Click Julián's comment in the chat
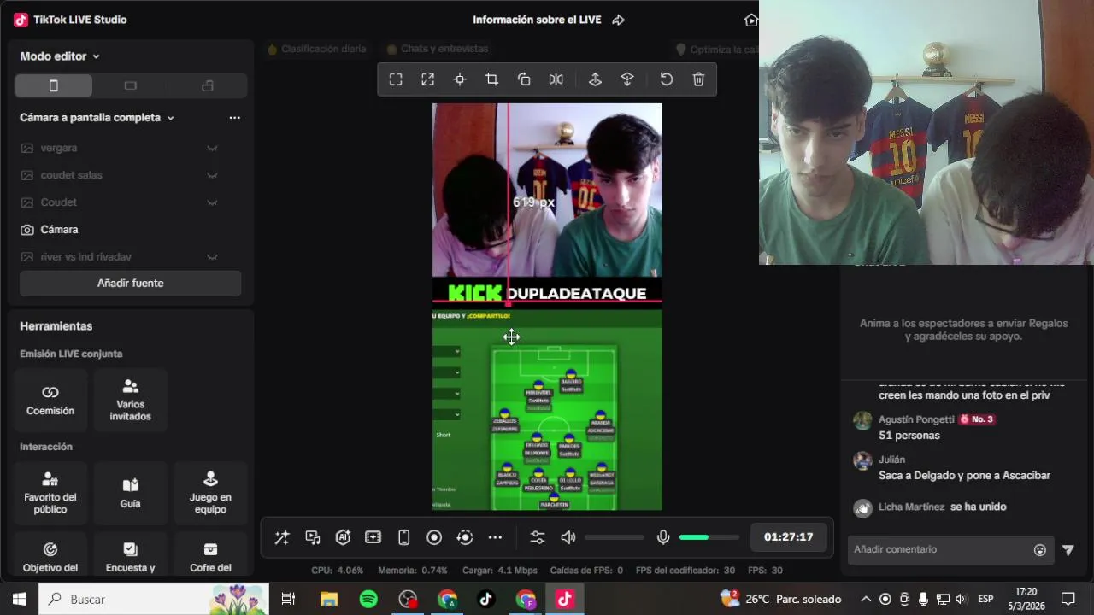This screenshot has height=615, width=1094. (964, 476)
